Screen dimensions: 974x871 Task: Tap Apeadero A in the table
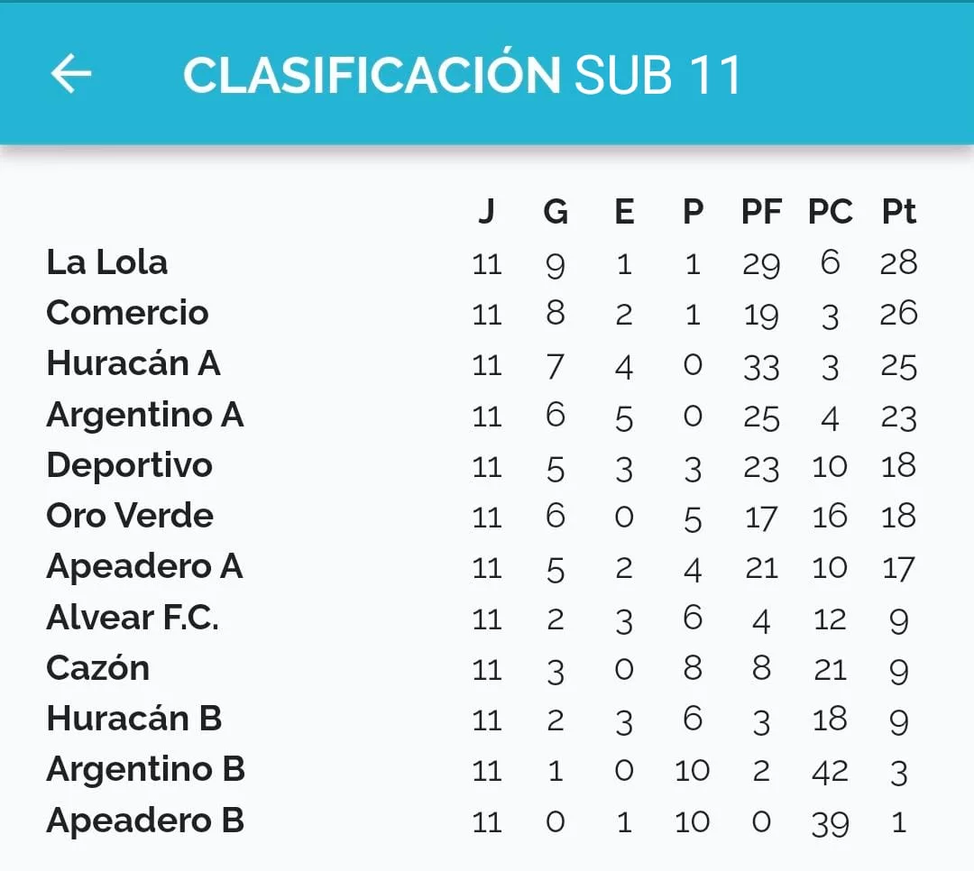click(x=144, y=566)
